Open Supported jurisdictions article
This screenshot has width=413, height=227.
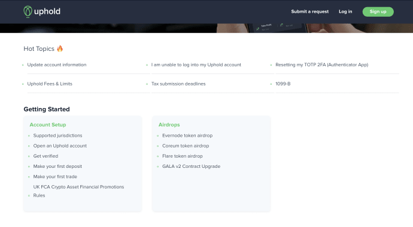[57, 136]
